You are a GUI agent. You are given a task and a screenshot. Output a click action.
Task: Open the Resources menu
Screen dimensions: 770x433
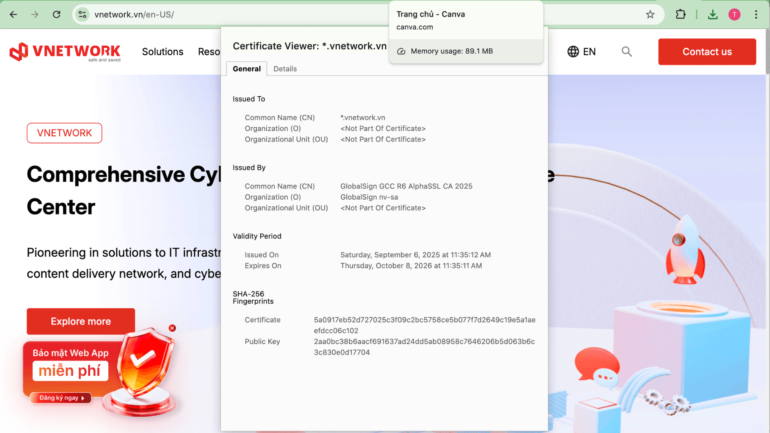tap(209, 52)
